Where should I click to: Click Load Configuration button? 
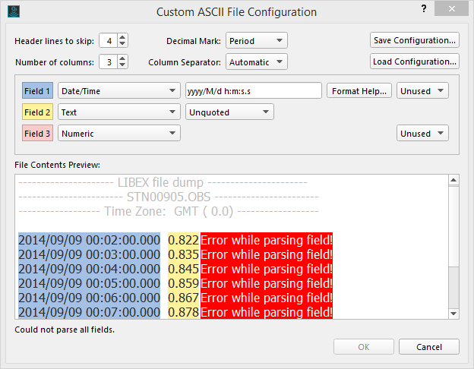415,61
